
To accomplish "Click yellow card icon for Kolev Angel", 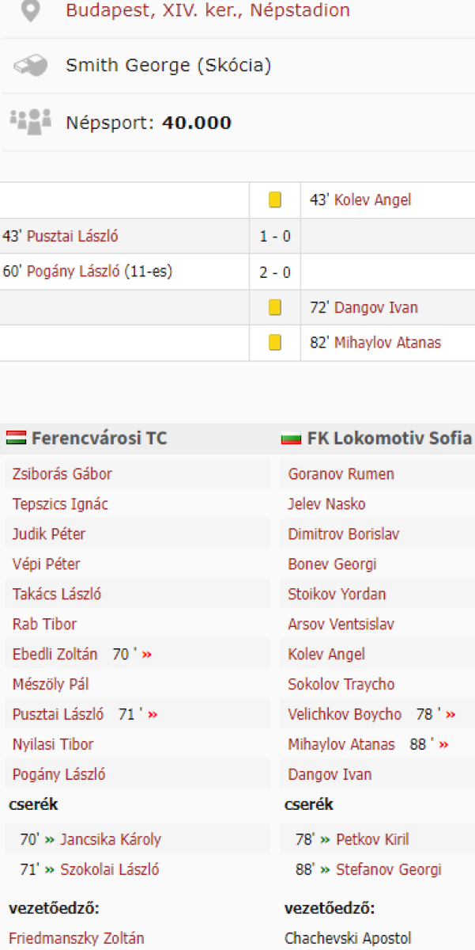I will 275,200.
